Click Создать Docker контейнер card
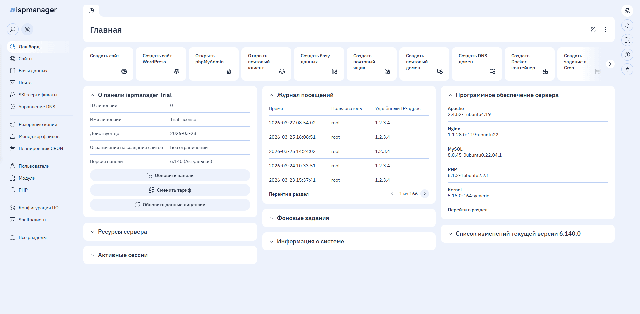 (x=530, y=64)
